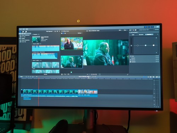Open the Share button at top right
The image size is (177, 133).
click(158, 27)
